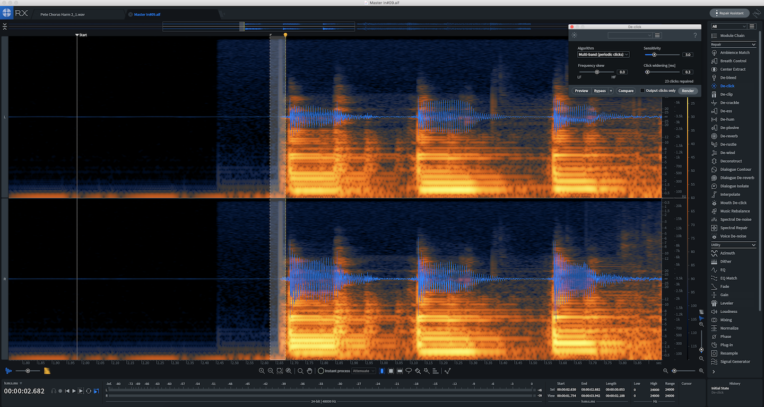The height and width of the screenshot is (407, 764).
Task: Open the Repair Assistant
Action: click(x=730, y=13)
